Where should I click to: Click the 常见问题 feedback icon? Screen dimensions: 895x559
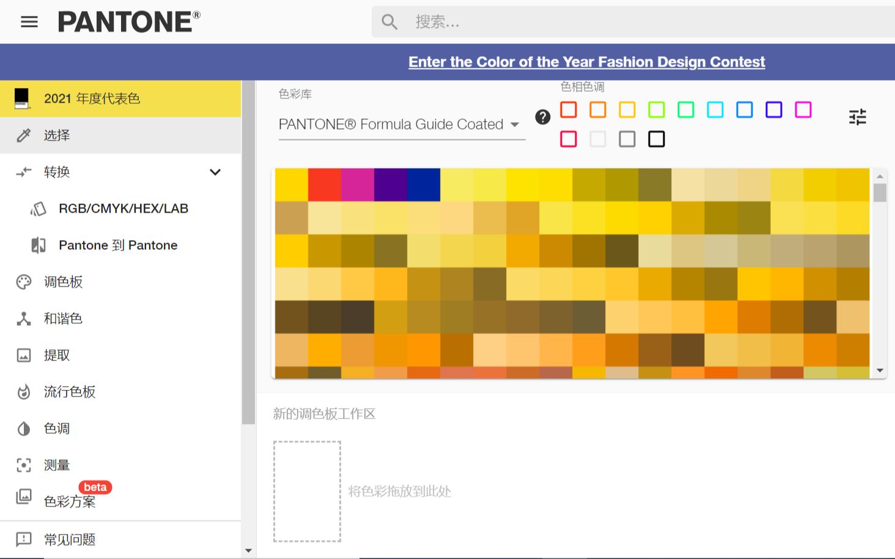[x=23, y=539]
